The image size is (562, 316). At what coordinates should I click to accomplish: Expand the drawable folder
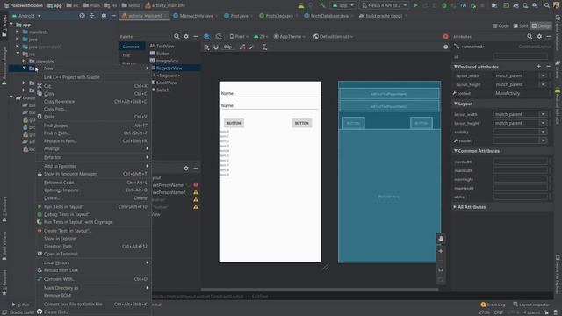[x=24, y=61]
